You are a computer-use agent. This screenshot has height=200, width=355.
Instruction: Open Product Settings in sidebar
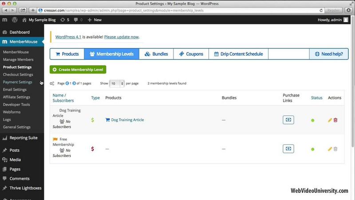17,67
